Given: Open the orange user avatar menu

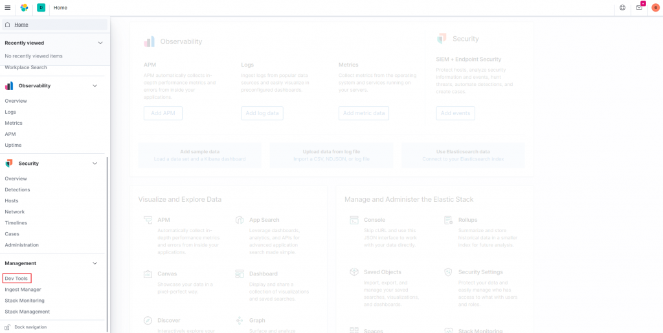Looking at the screenshot, I should tap(655, 8).
